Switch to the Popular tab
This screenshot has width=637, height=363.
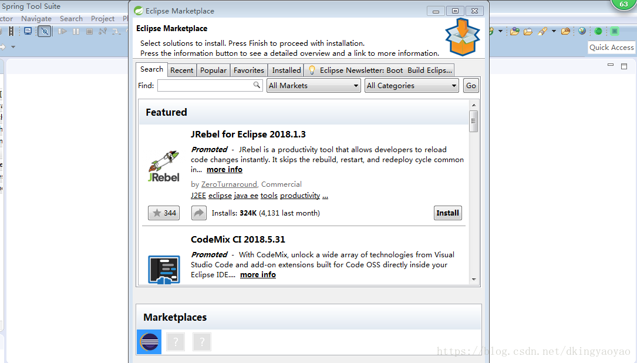coord(213,70)
